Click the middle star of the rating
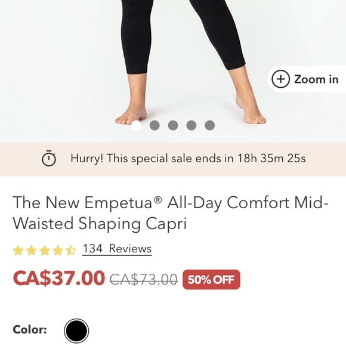 45,251
